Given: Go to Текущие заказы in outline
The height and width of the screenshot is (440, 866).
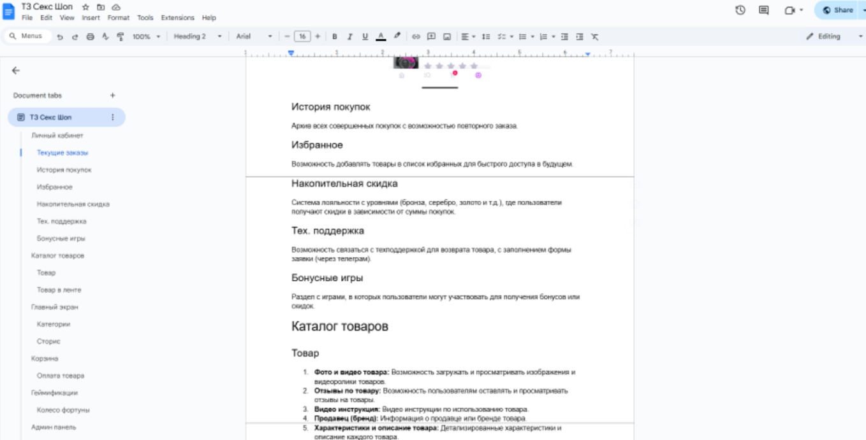Looking at the screenshot, I should coord(62,153).
